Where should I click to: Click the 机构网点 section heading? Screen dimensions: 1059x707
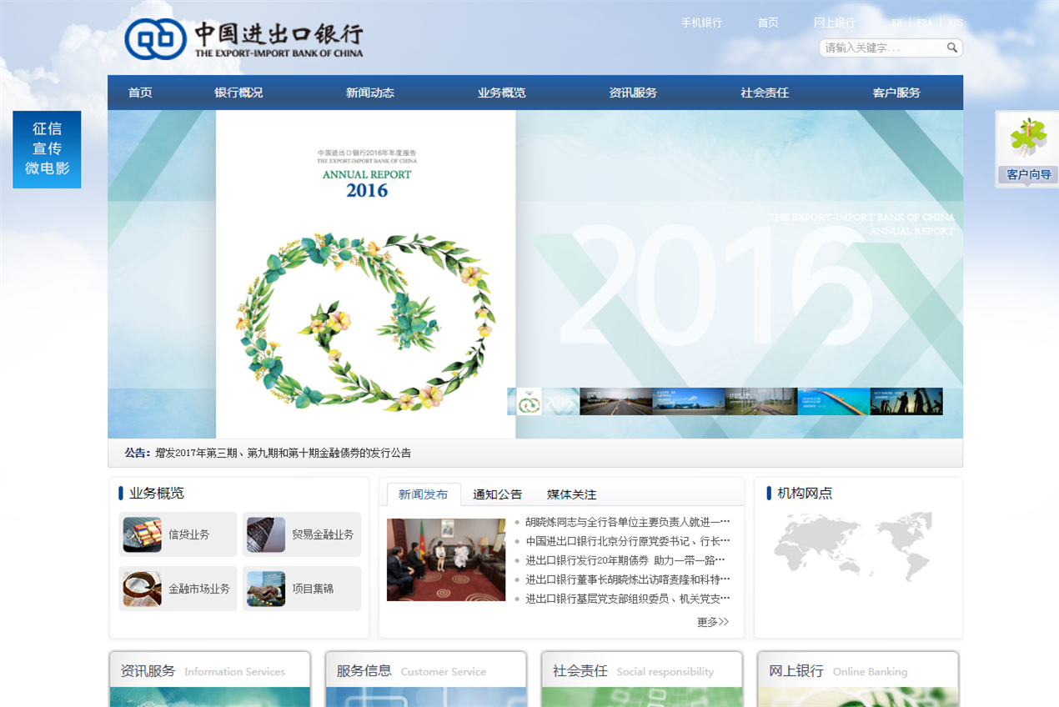coord(805,493)
